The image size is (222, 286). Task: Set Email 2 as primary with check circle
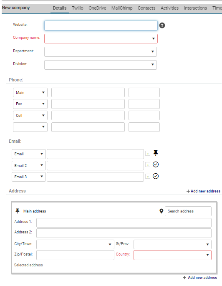click(156, 165)
